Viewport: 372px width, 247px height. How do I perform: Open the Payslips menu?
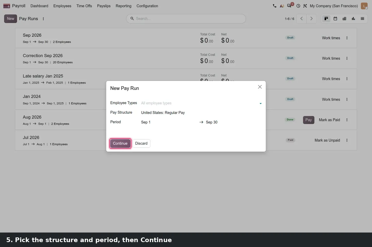[x=104, y=6]
